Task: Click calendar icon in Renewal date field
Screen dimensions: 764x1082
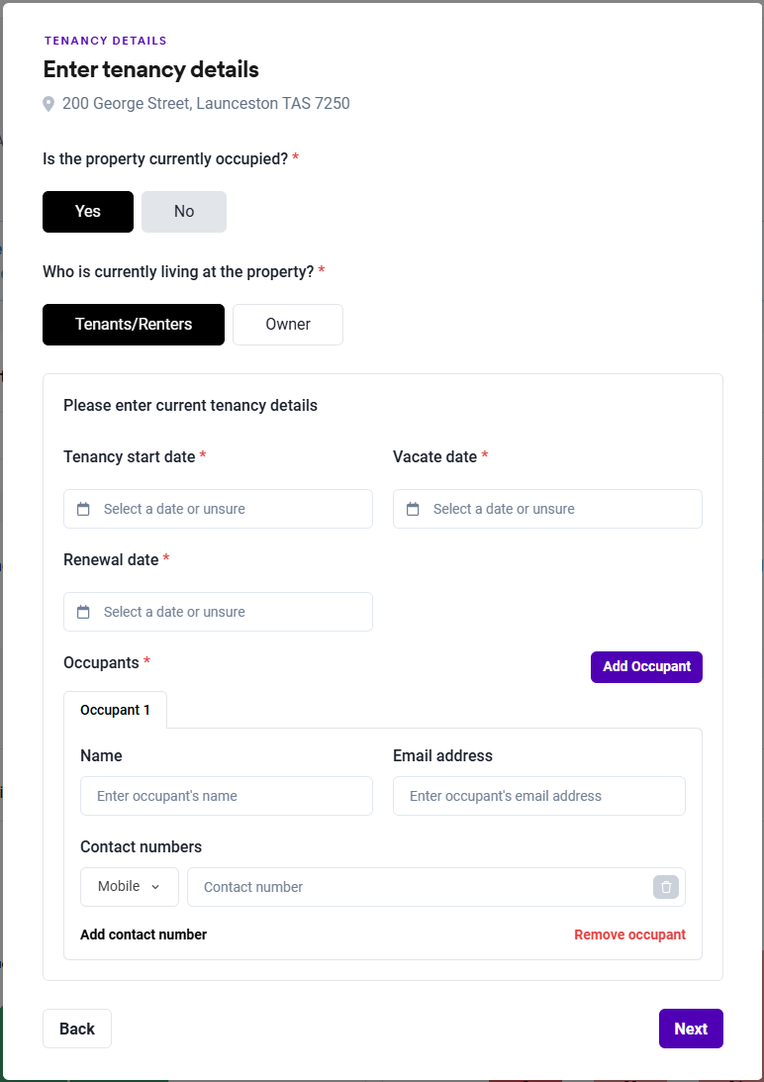Action: click(84, 612)
